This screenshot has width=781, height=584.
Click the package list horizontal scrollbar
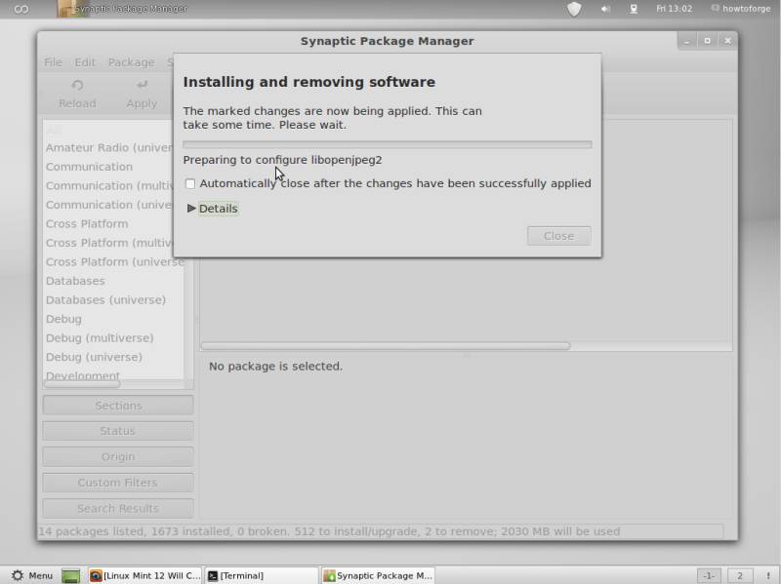(386, 346)
